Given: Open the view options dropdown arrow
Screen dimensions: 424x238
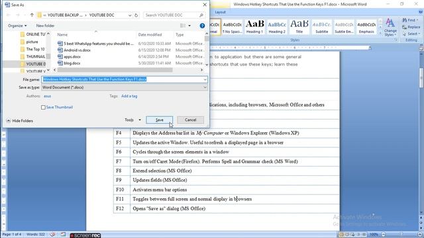Looking at the screenshot, I should (189, 26).
